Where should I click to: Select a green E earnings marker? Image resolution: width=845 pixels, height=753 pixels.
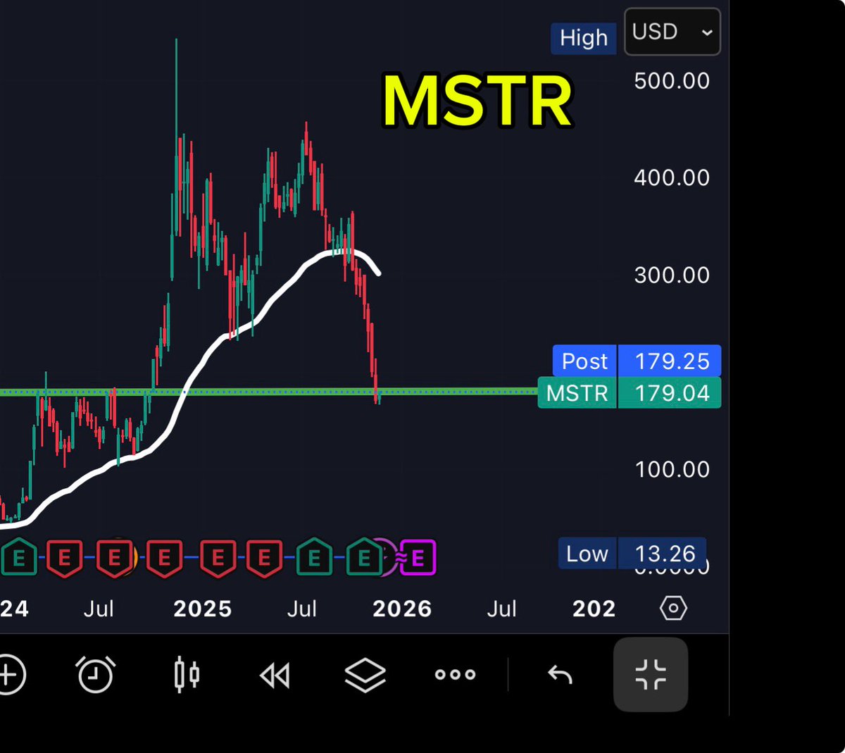[313, 558]
